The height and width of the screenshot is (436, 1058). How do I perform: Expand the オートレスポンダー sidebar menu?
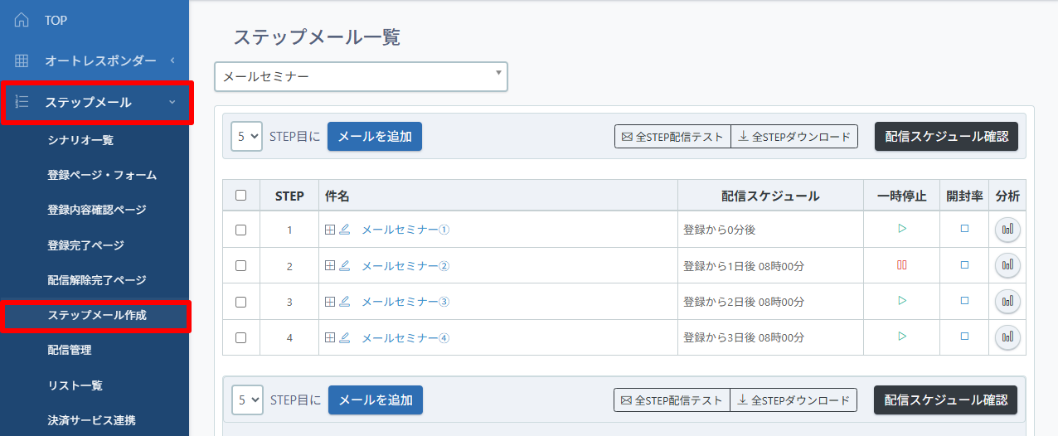click(95, 61)
